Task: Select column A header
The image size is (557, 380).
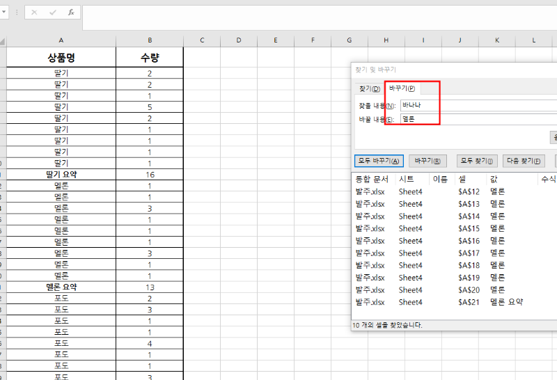Action: tap(61, 40)
